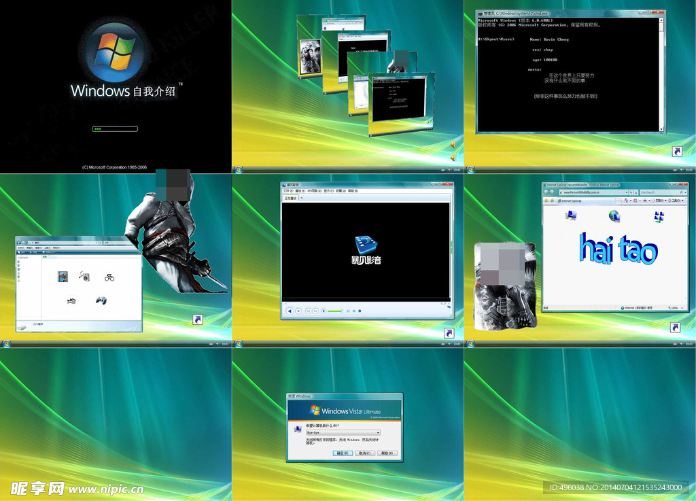Click 帮助 in the 关闭 Windows dialog
The height and width of the screenshot is (501, 696).
coord(387,453)
